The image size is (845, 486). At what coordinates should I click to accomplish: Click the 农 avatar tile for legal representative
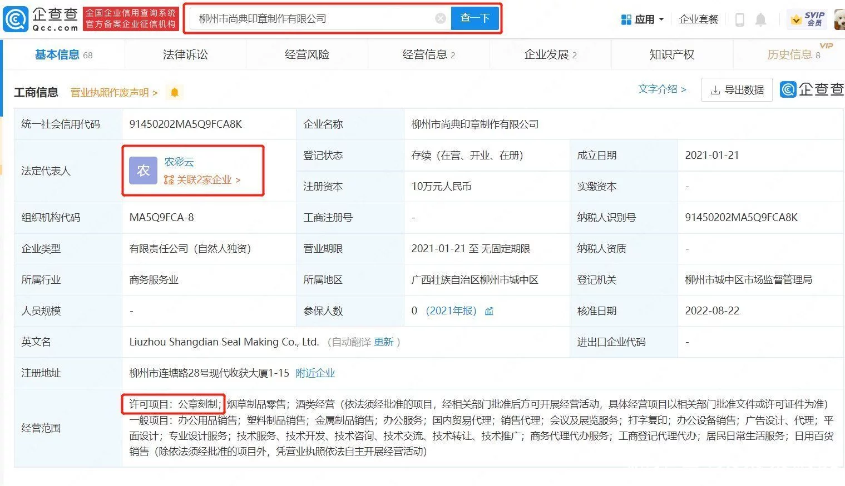[x=143, y=171]
